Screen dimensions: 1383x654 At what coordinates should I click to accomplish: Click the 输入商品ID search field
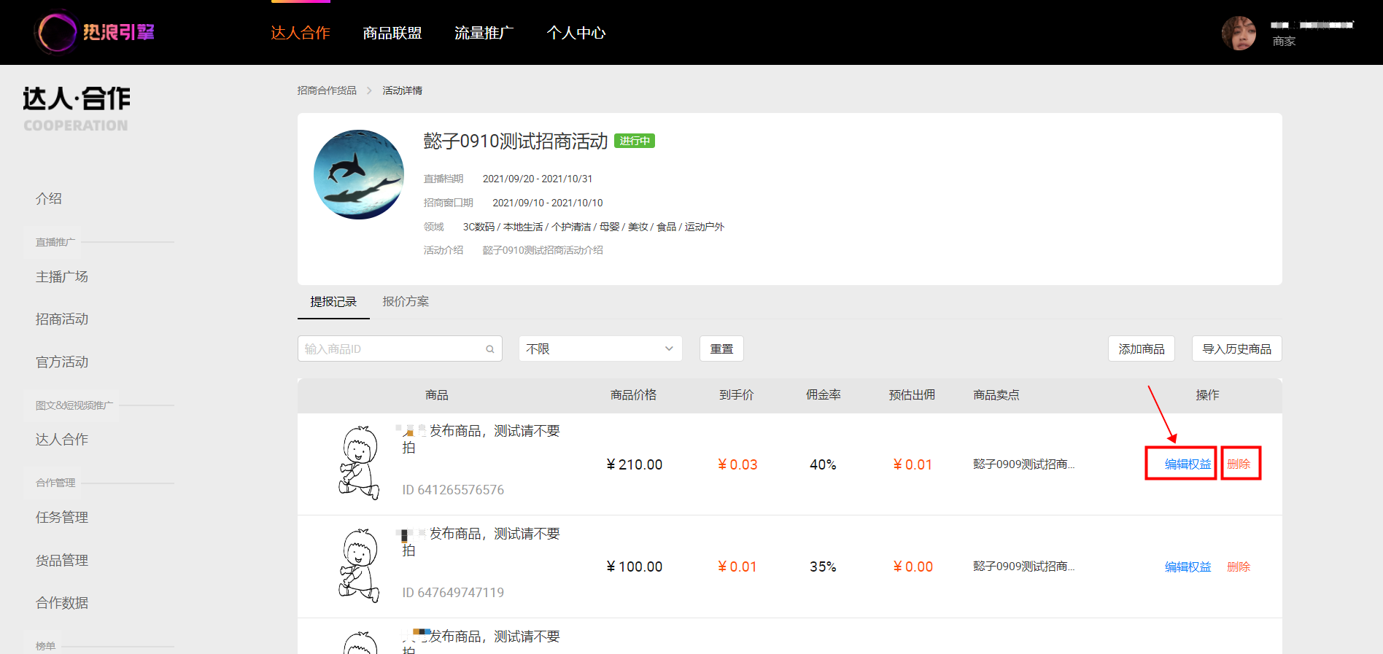tap(400, 349)
